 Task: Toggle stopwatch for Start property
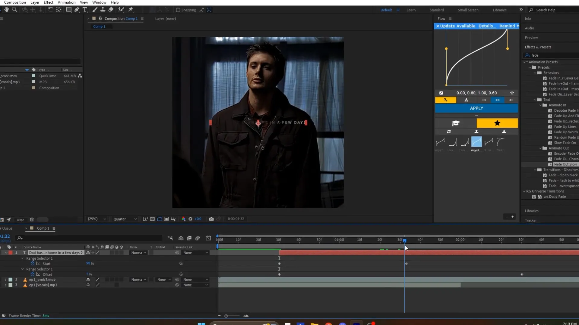33,264
